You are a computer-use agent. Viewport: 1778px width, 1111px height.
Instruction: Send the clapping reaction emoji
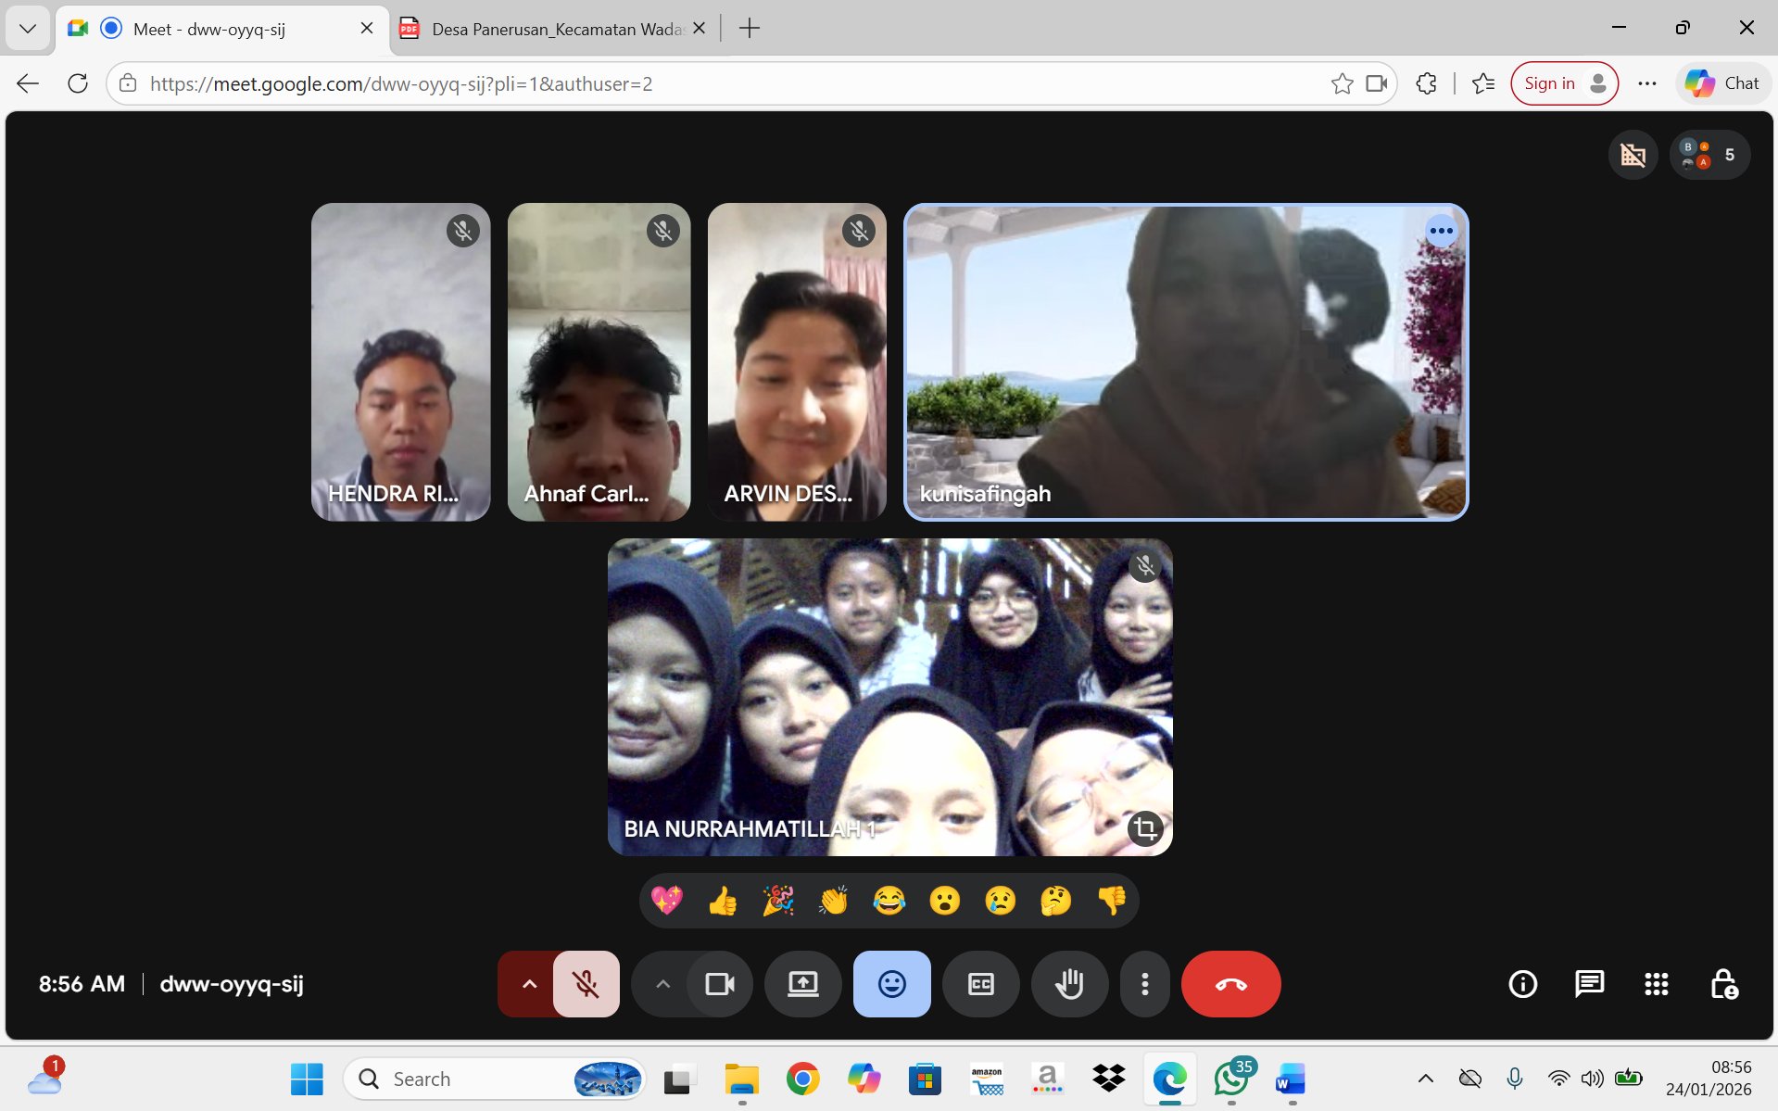(833, 900)
